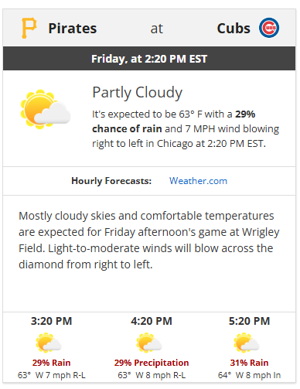This screenshot has width=300, height=389.
Task: Click the Partly Cloudy heading
Action: [138, 93]
